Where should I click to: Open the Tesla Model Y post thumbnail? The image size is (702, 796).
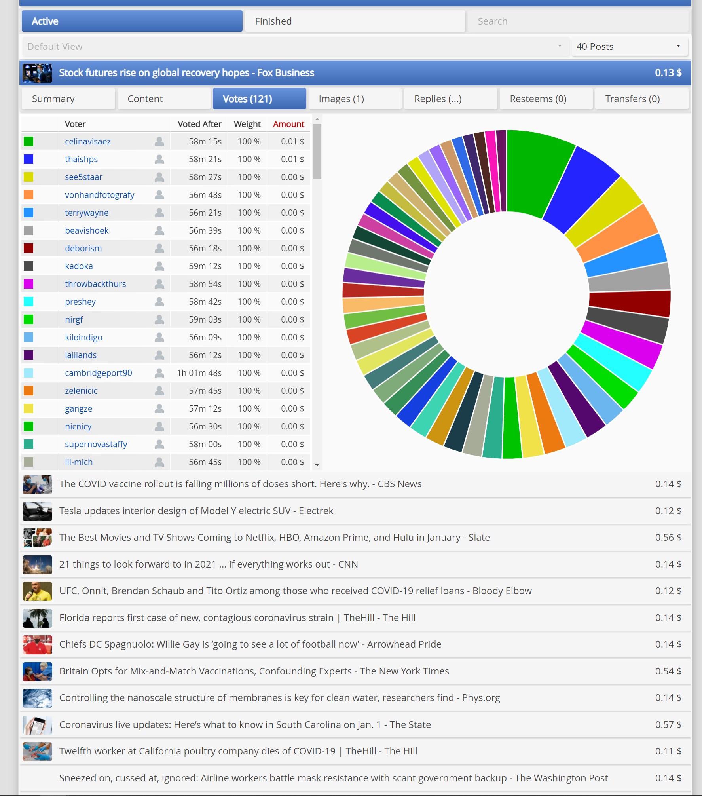point(37,511)
